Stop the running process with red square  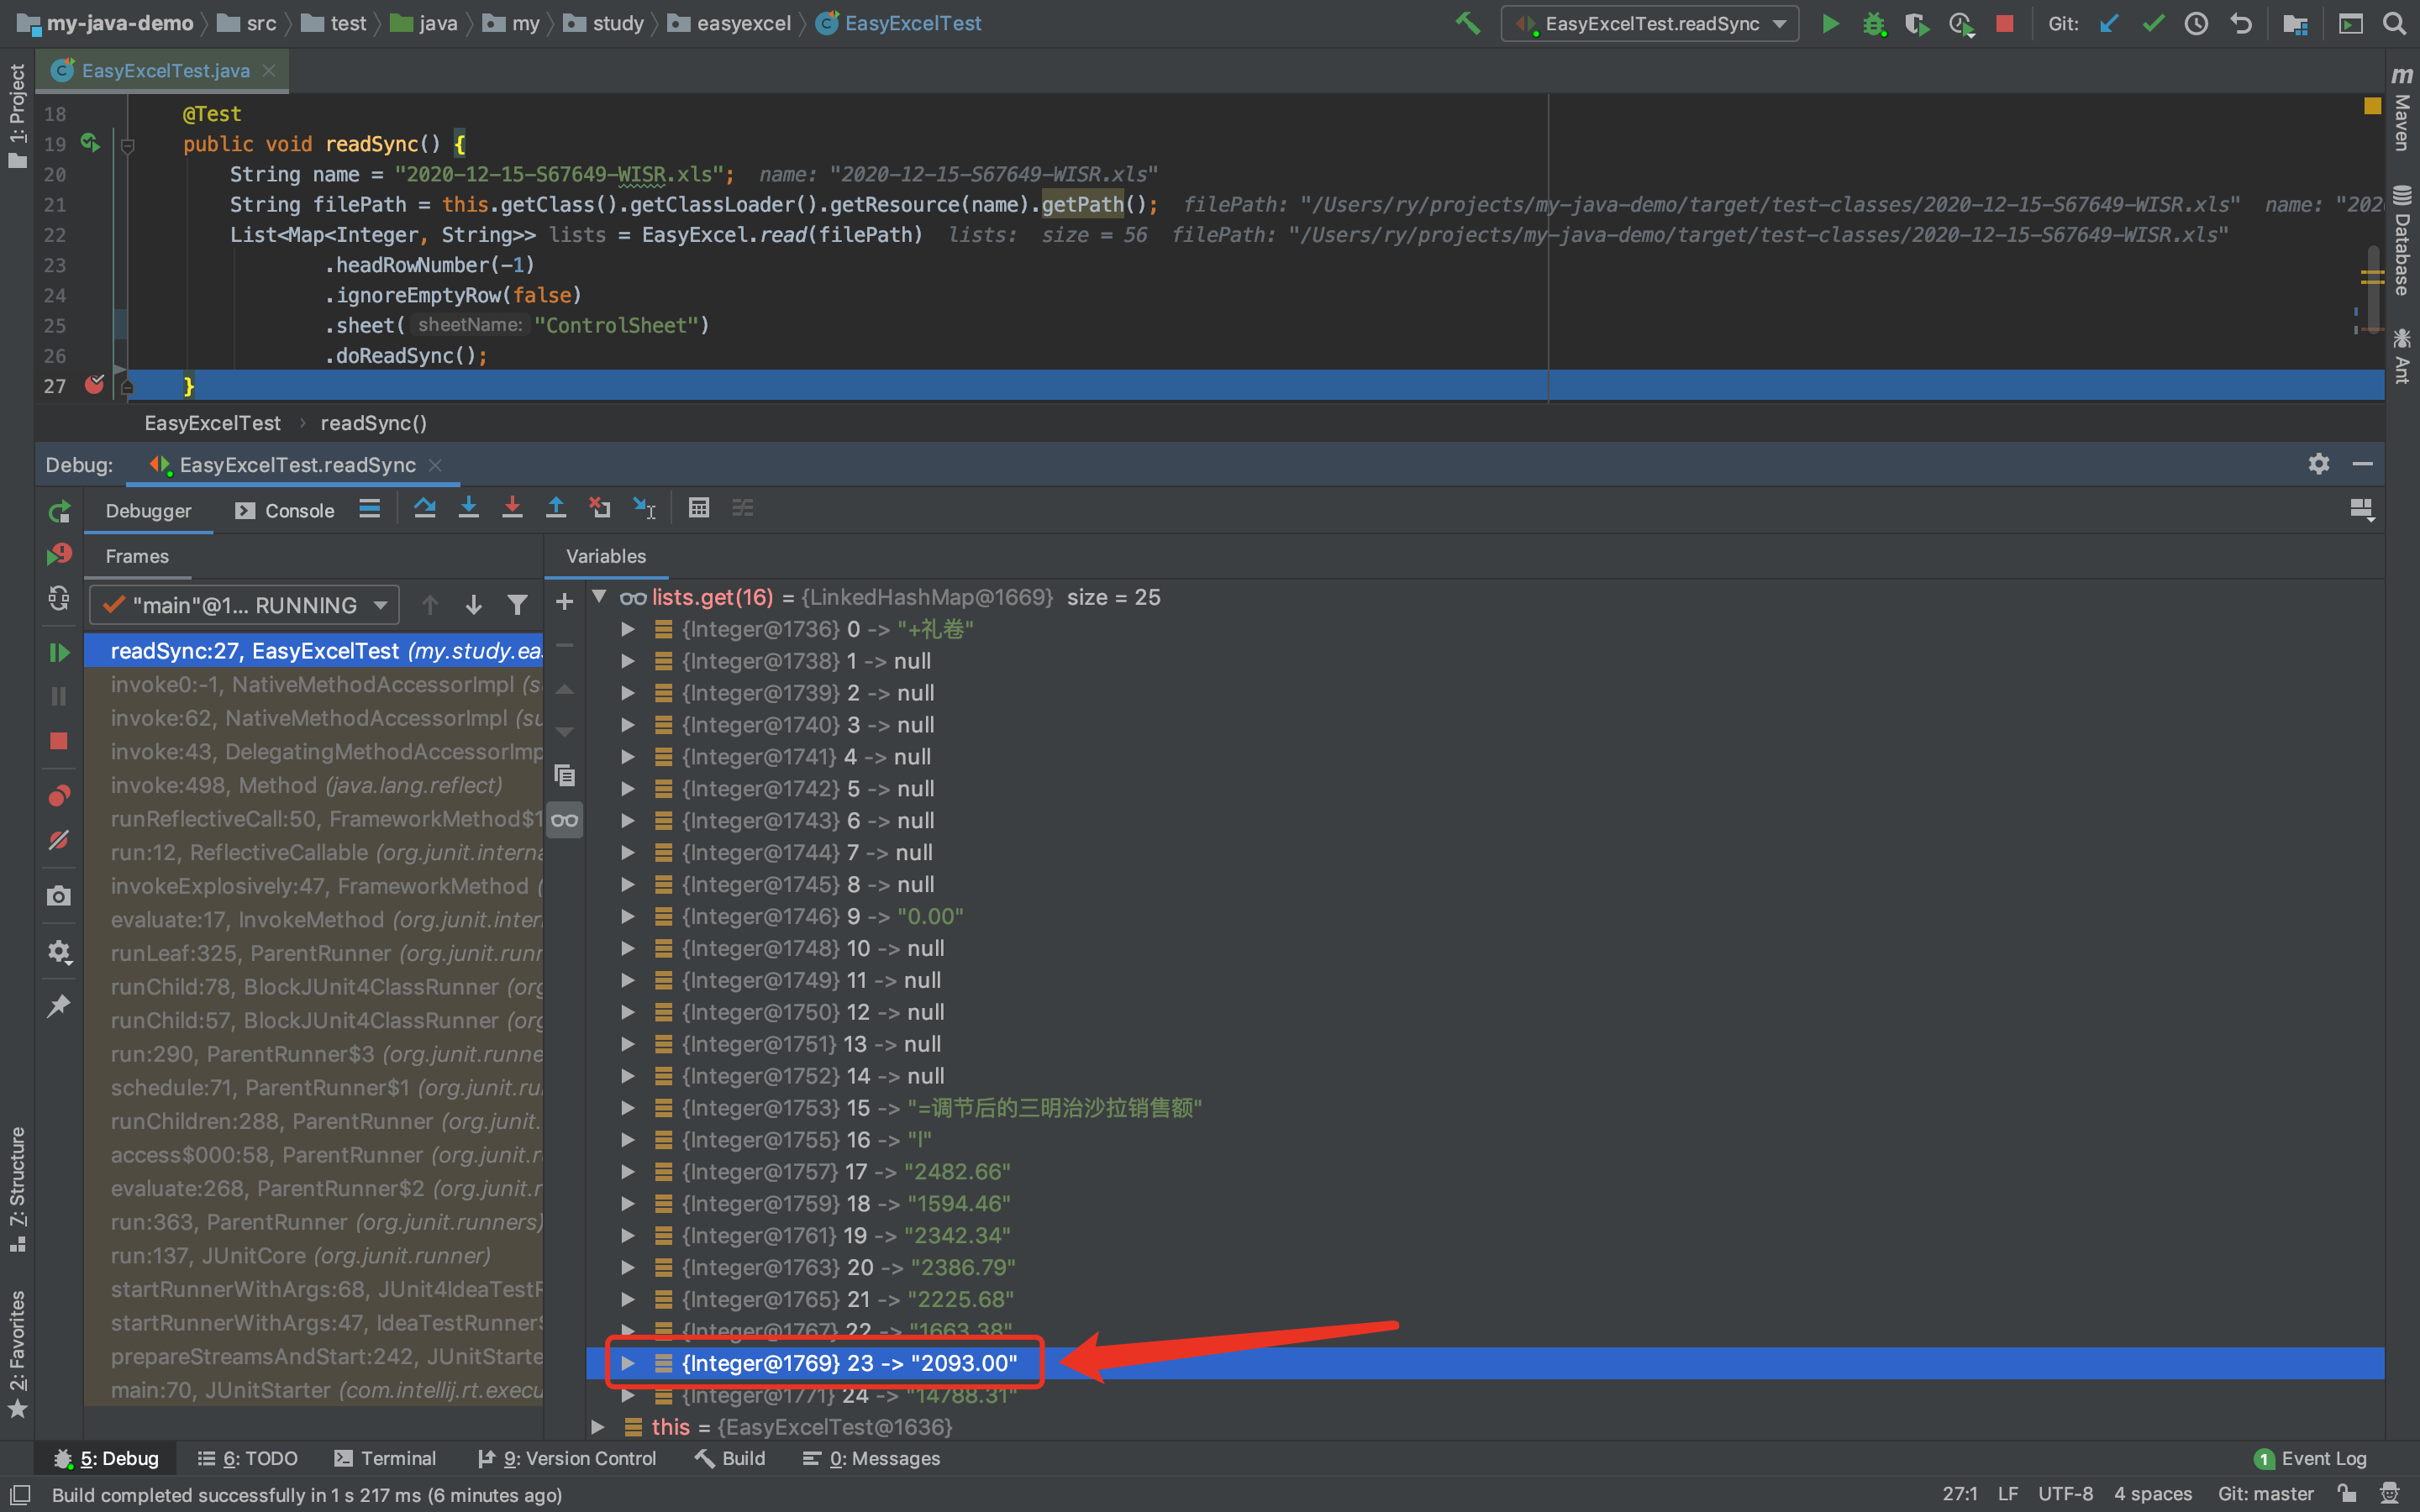[2004, 23]
